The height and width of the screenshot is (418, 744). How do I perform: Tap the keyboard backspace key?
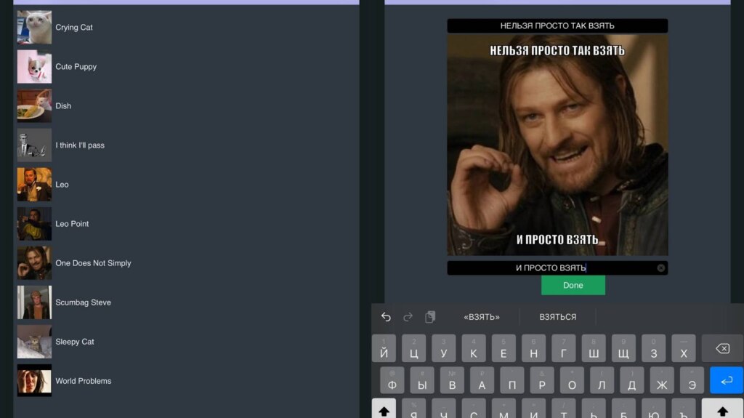(x=722, y=349)
